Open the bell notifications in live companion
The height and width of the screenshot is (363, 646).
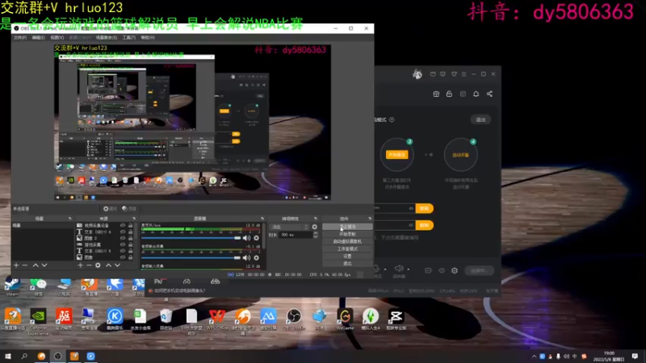(476, 94)
